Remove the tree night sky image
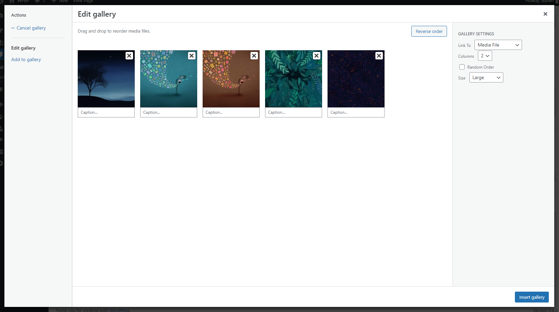559x312 pixels. 129,56
